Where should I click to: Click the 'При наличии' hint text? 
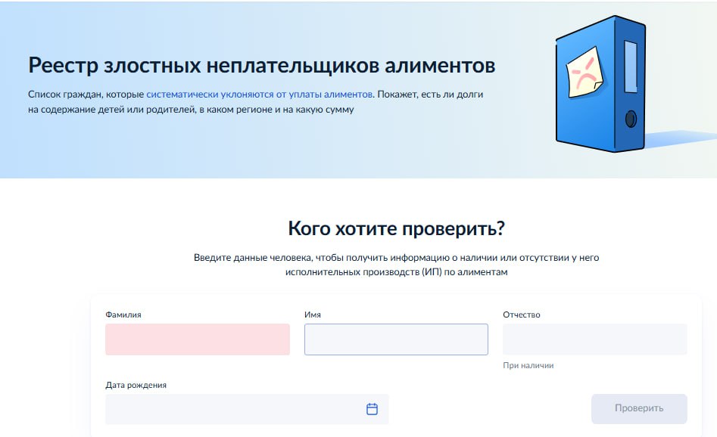(528, 365)
